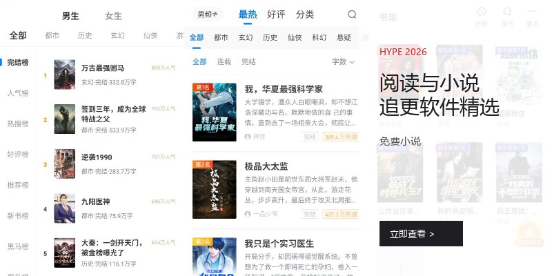
Task: Open 签到三年，成为全球特战之父 book title
Action: click(x=113, y=114)
